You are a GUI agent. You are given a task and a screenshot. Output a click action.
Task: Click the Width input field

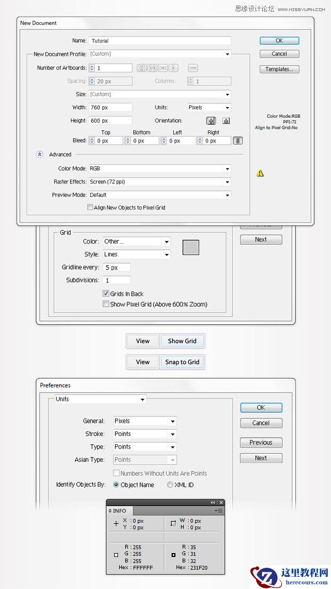click(110, 107)
